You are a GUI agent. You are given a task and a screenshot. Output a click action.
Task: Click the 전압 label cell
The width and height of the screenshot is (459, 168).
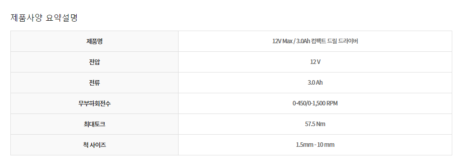tap(94, 62)
